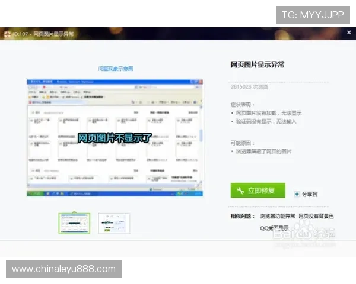Open the related issue 浏览器功能异常
The width and height of the screenshot is (356, 284).
(278, 216)
